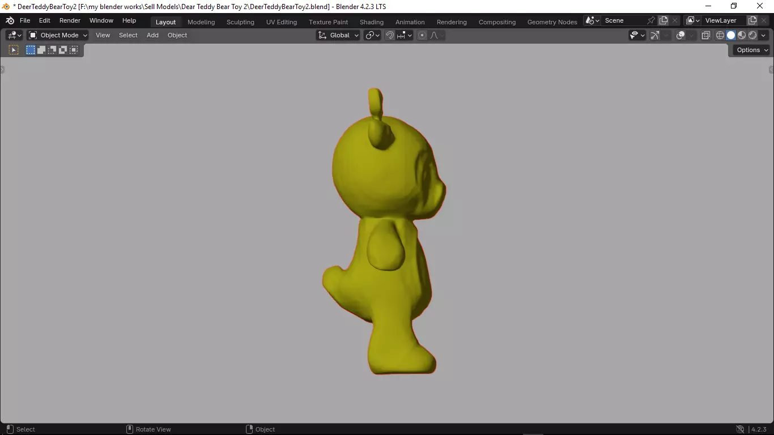This screenshot has height=435, width=774.
Task: Toggle X-Ray mode
Action: tap(705, 35)
